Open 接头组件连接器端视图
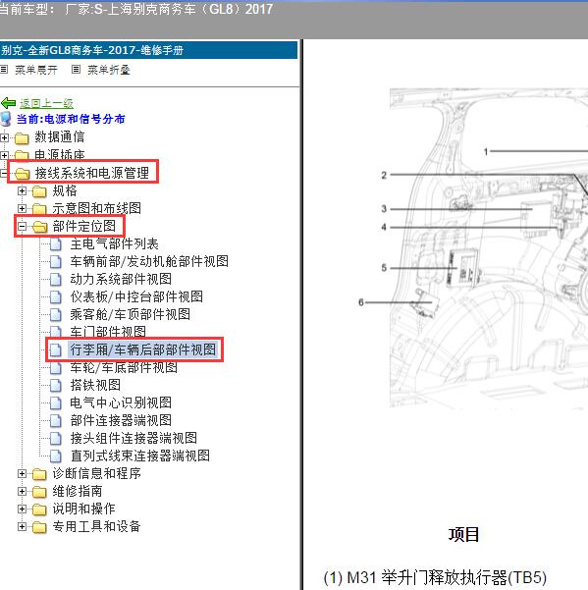This screenshot has width=588, height=590. point(134,438)
